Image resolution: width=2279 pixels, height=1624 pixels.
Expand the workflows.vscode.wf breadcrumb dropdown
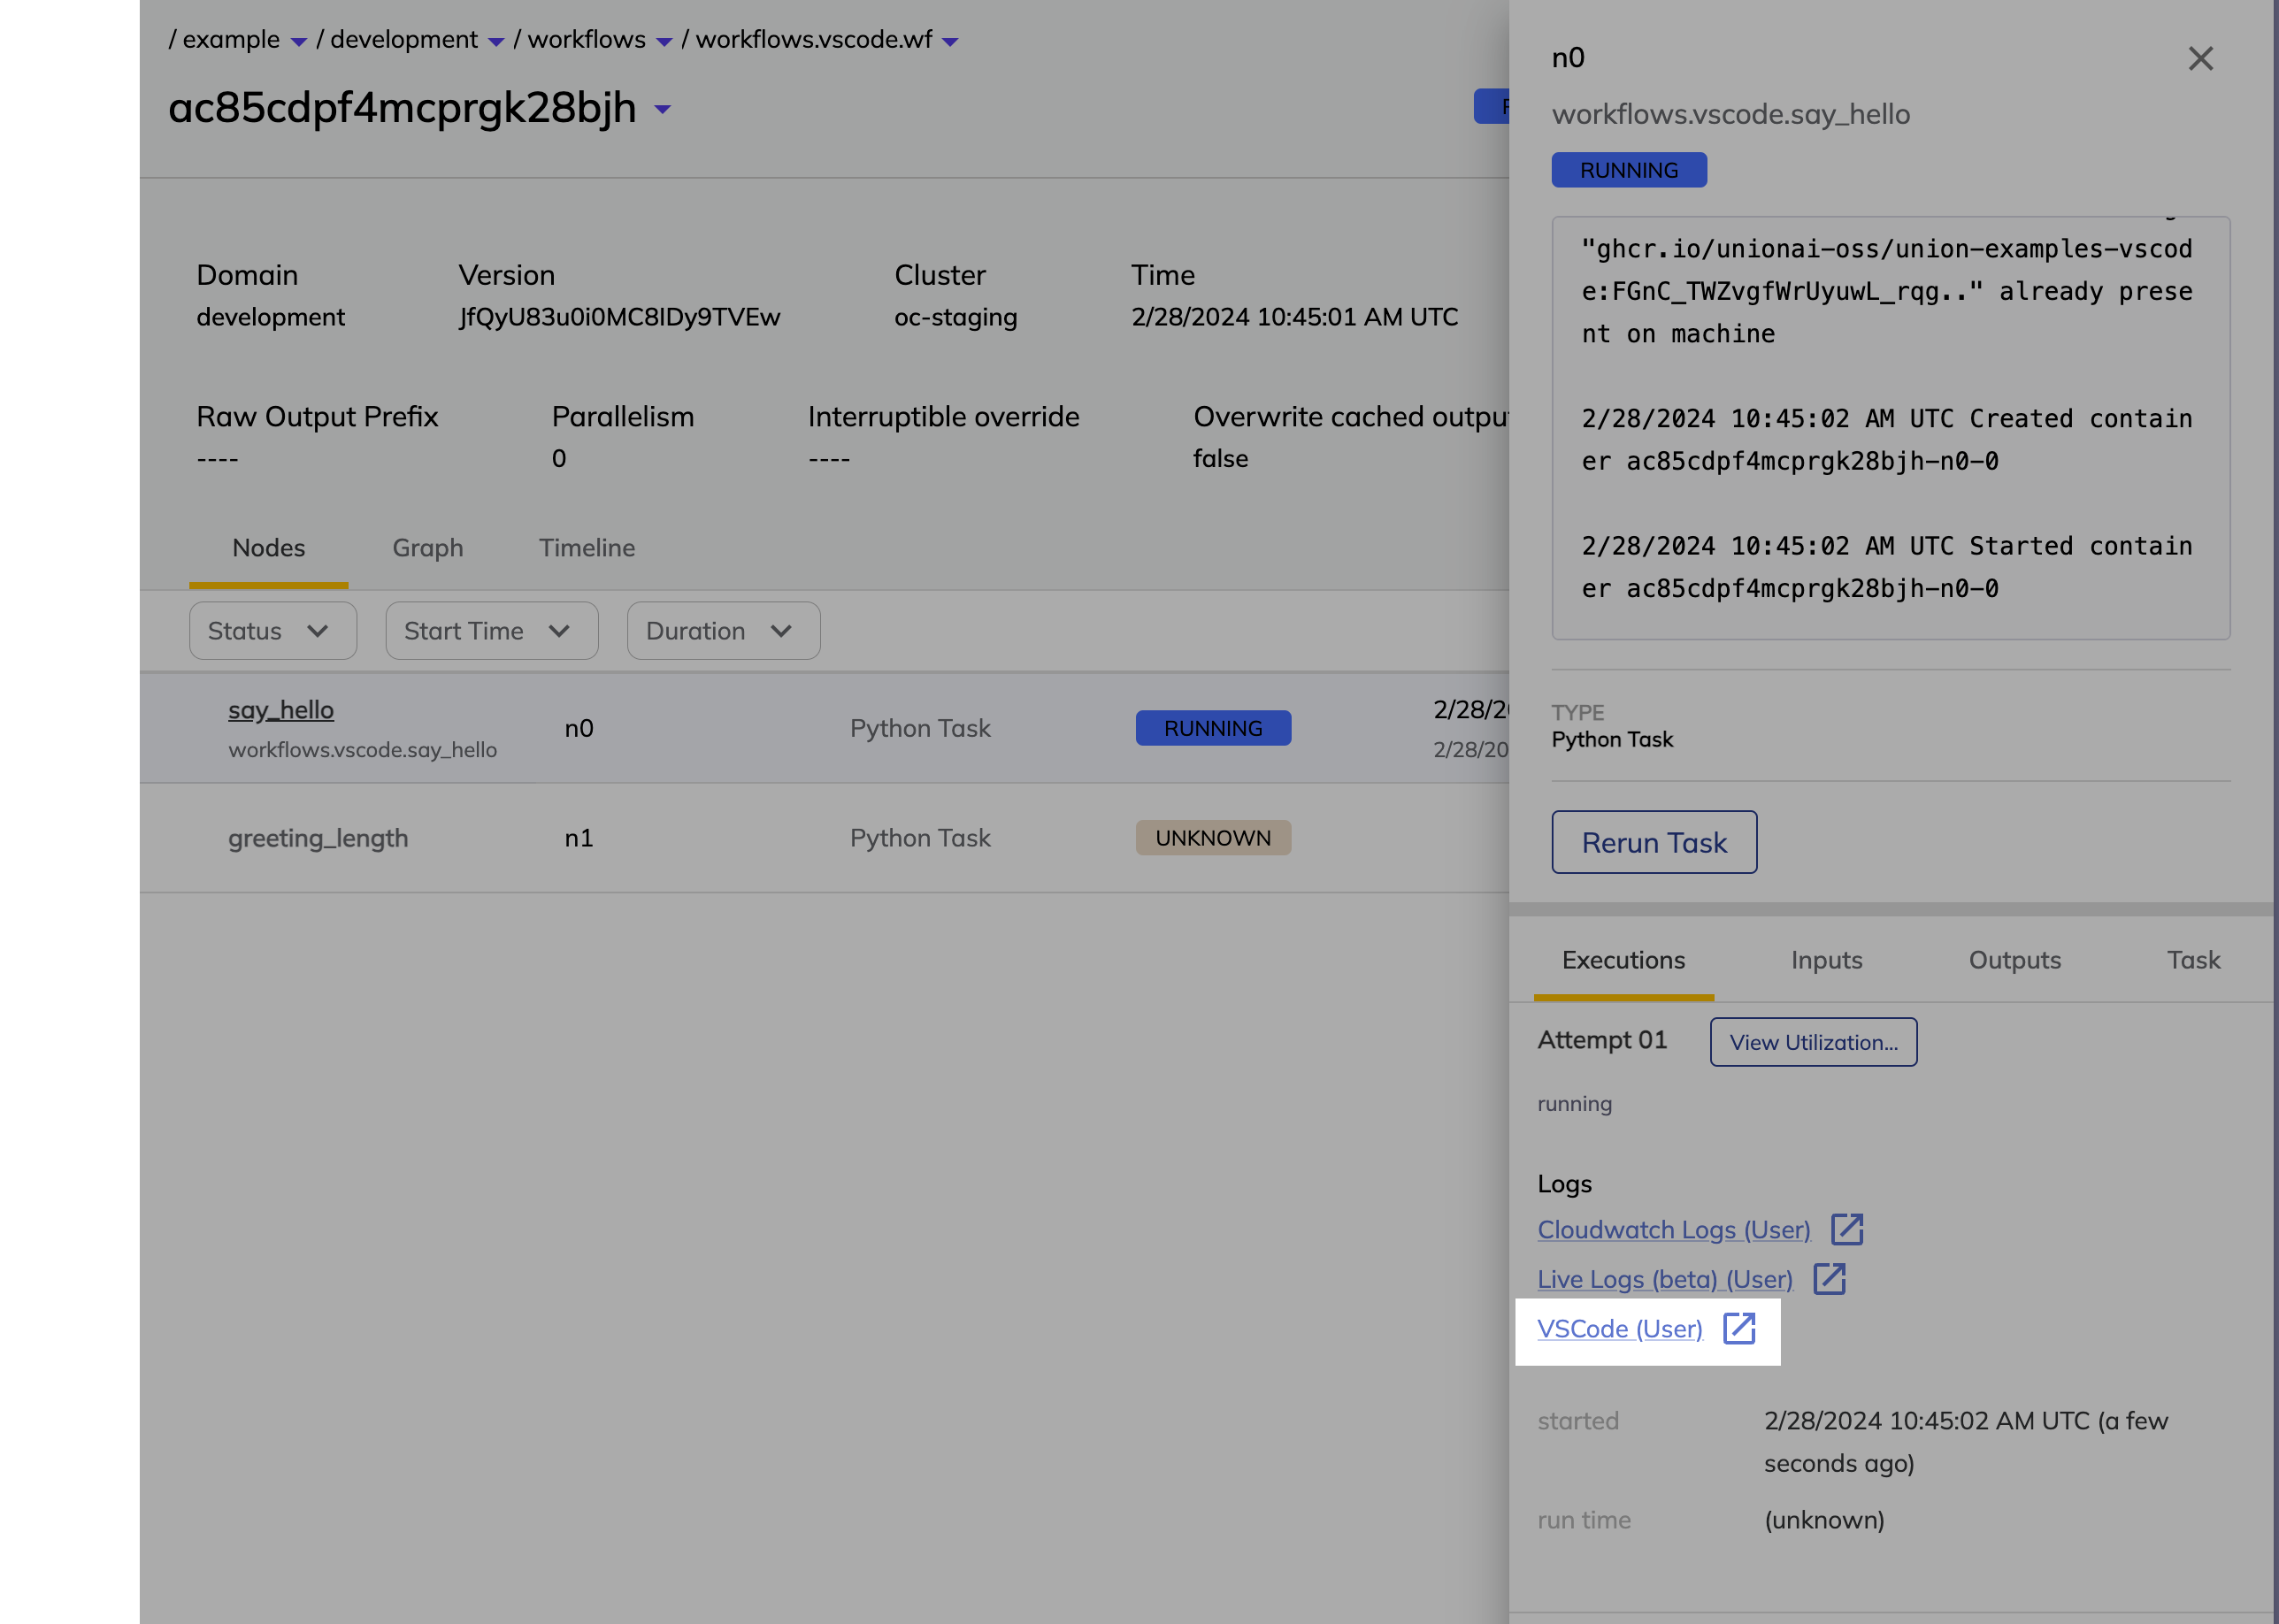(x=950, y=42)
